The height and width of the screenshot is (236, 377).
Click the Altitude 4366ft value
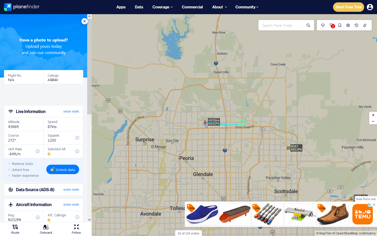click(x=13, y=127)
